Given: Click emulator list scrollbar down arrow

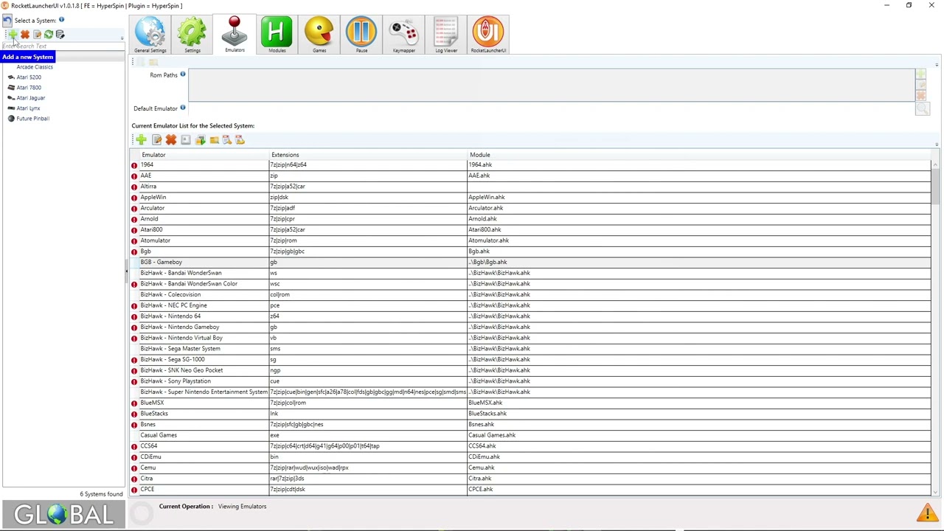Looking at the screenshot, I should [x=935, y=492].
